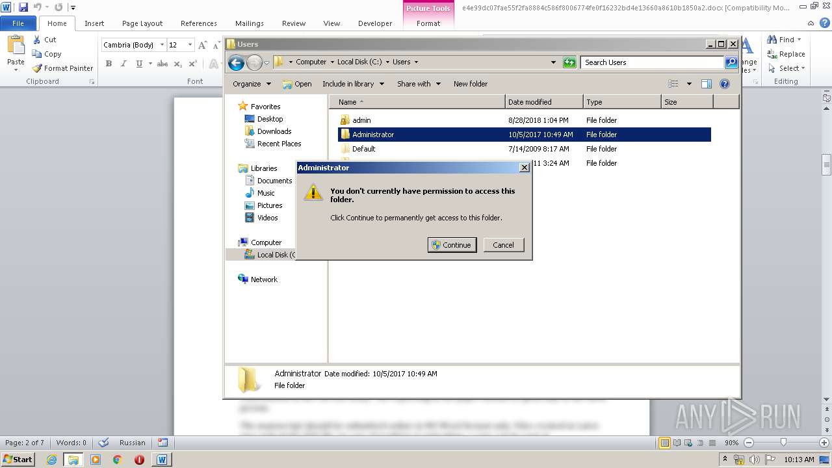Click Continue to get folder access
The image size is (832, 468).
coord(452,245)
